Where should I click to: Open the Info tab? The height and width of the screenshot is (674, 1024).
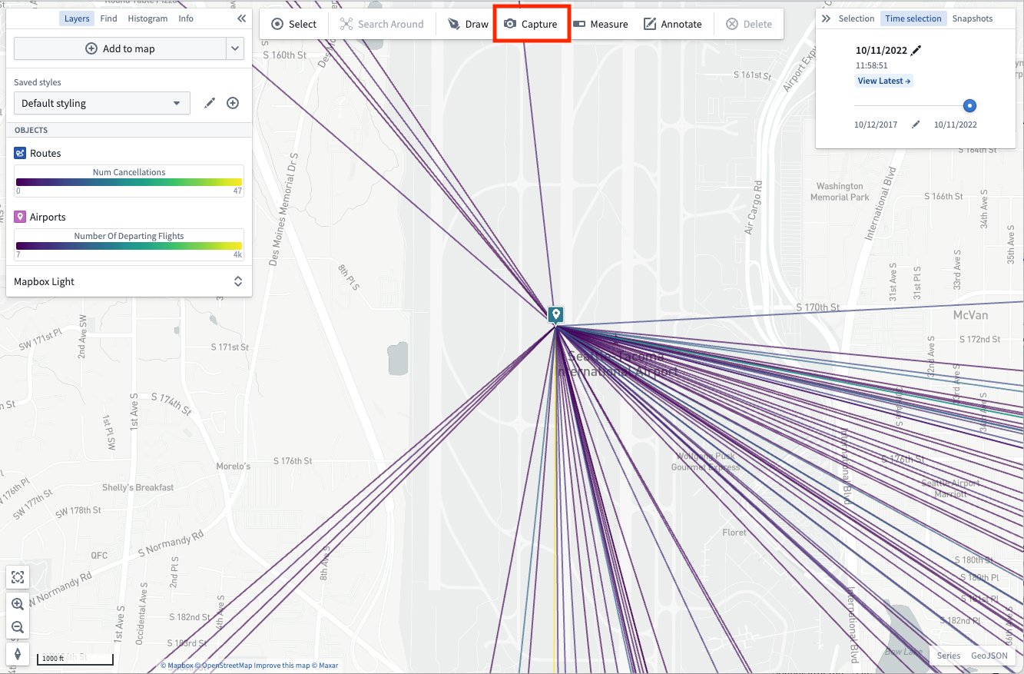[x=186, y=18]
